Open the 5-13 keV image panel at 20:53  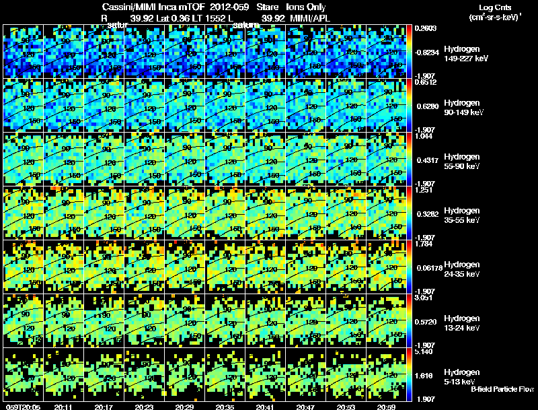pyautogui.click(x=346, y=374)
